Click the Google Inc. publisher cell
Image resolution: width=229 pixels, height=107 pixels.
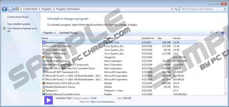(110, 57)
